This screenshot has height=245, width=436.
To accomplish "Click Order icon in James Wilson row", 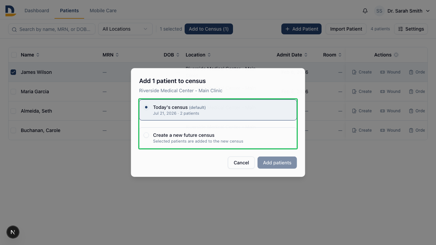I will (411, 72).
